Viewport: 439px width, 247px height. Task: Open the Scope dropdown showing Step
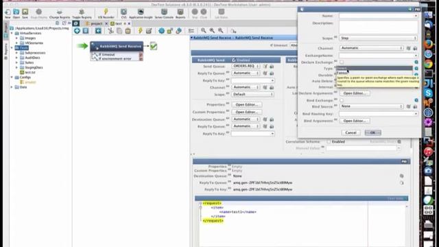tap(378, 38)
